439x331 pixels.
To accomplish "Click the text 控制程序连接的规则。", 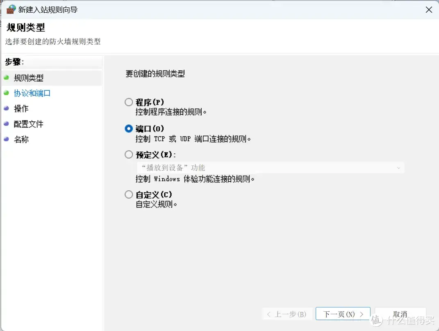I will tap(171, 112).
